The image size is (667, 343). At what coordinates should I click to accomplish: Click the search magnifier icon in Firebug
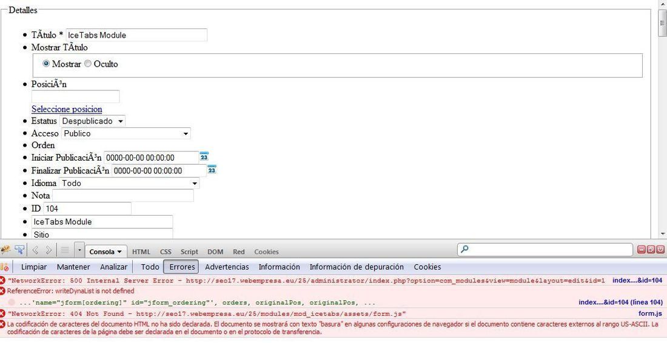pyautogui.click(x=465, y=250)
